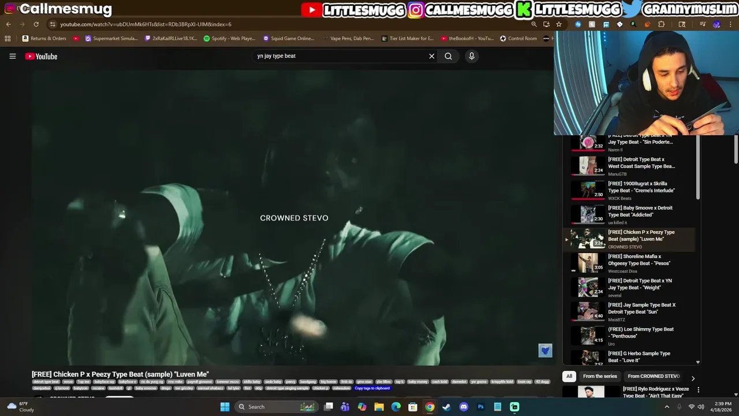
Task: Play 'Sin Poderte' playlist video thumbnail
Action: [x=588, y=143]
